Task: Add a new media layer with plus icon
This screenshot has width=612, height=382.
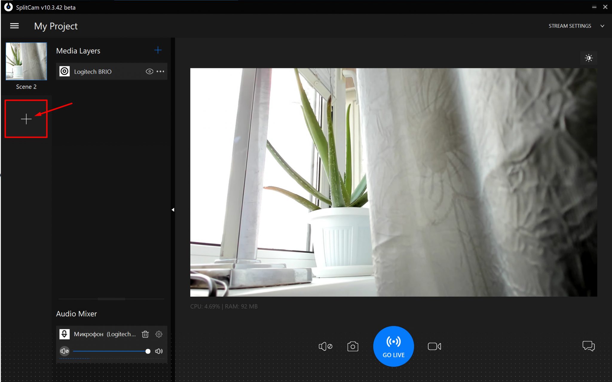Action: point(158,50)
